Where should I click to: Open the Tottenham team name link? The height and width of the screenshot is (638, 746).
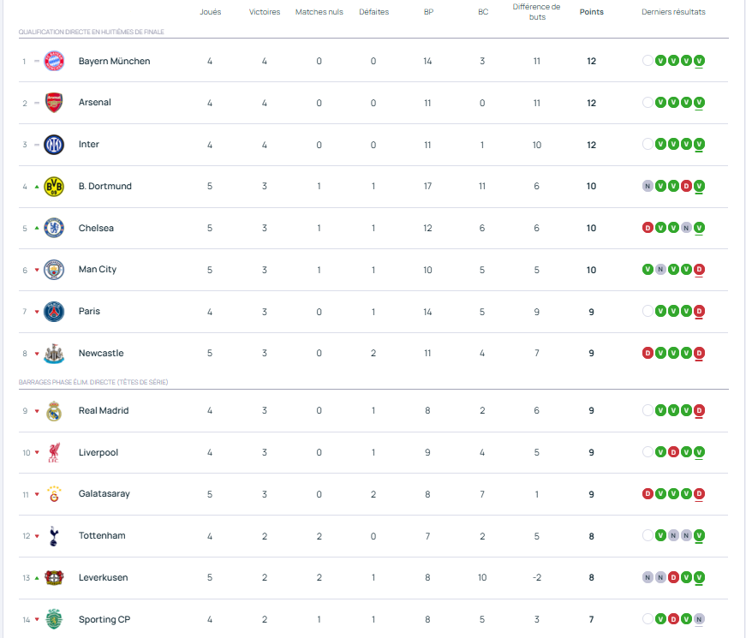[102, 536]
